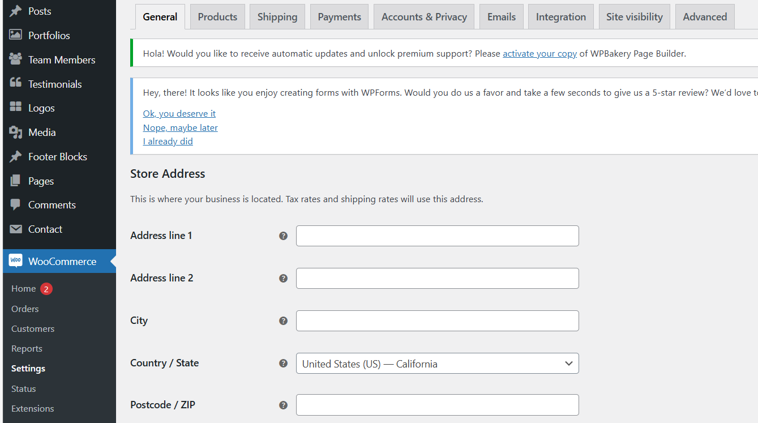
Task: Click into the Address line 2 field
Action: pyautogui.click(x=437, y=279)
